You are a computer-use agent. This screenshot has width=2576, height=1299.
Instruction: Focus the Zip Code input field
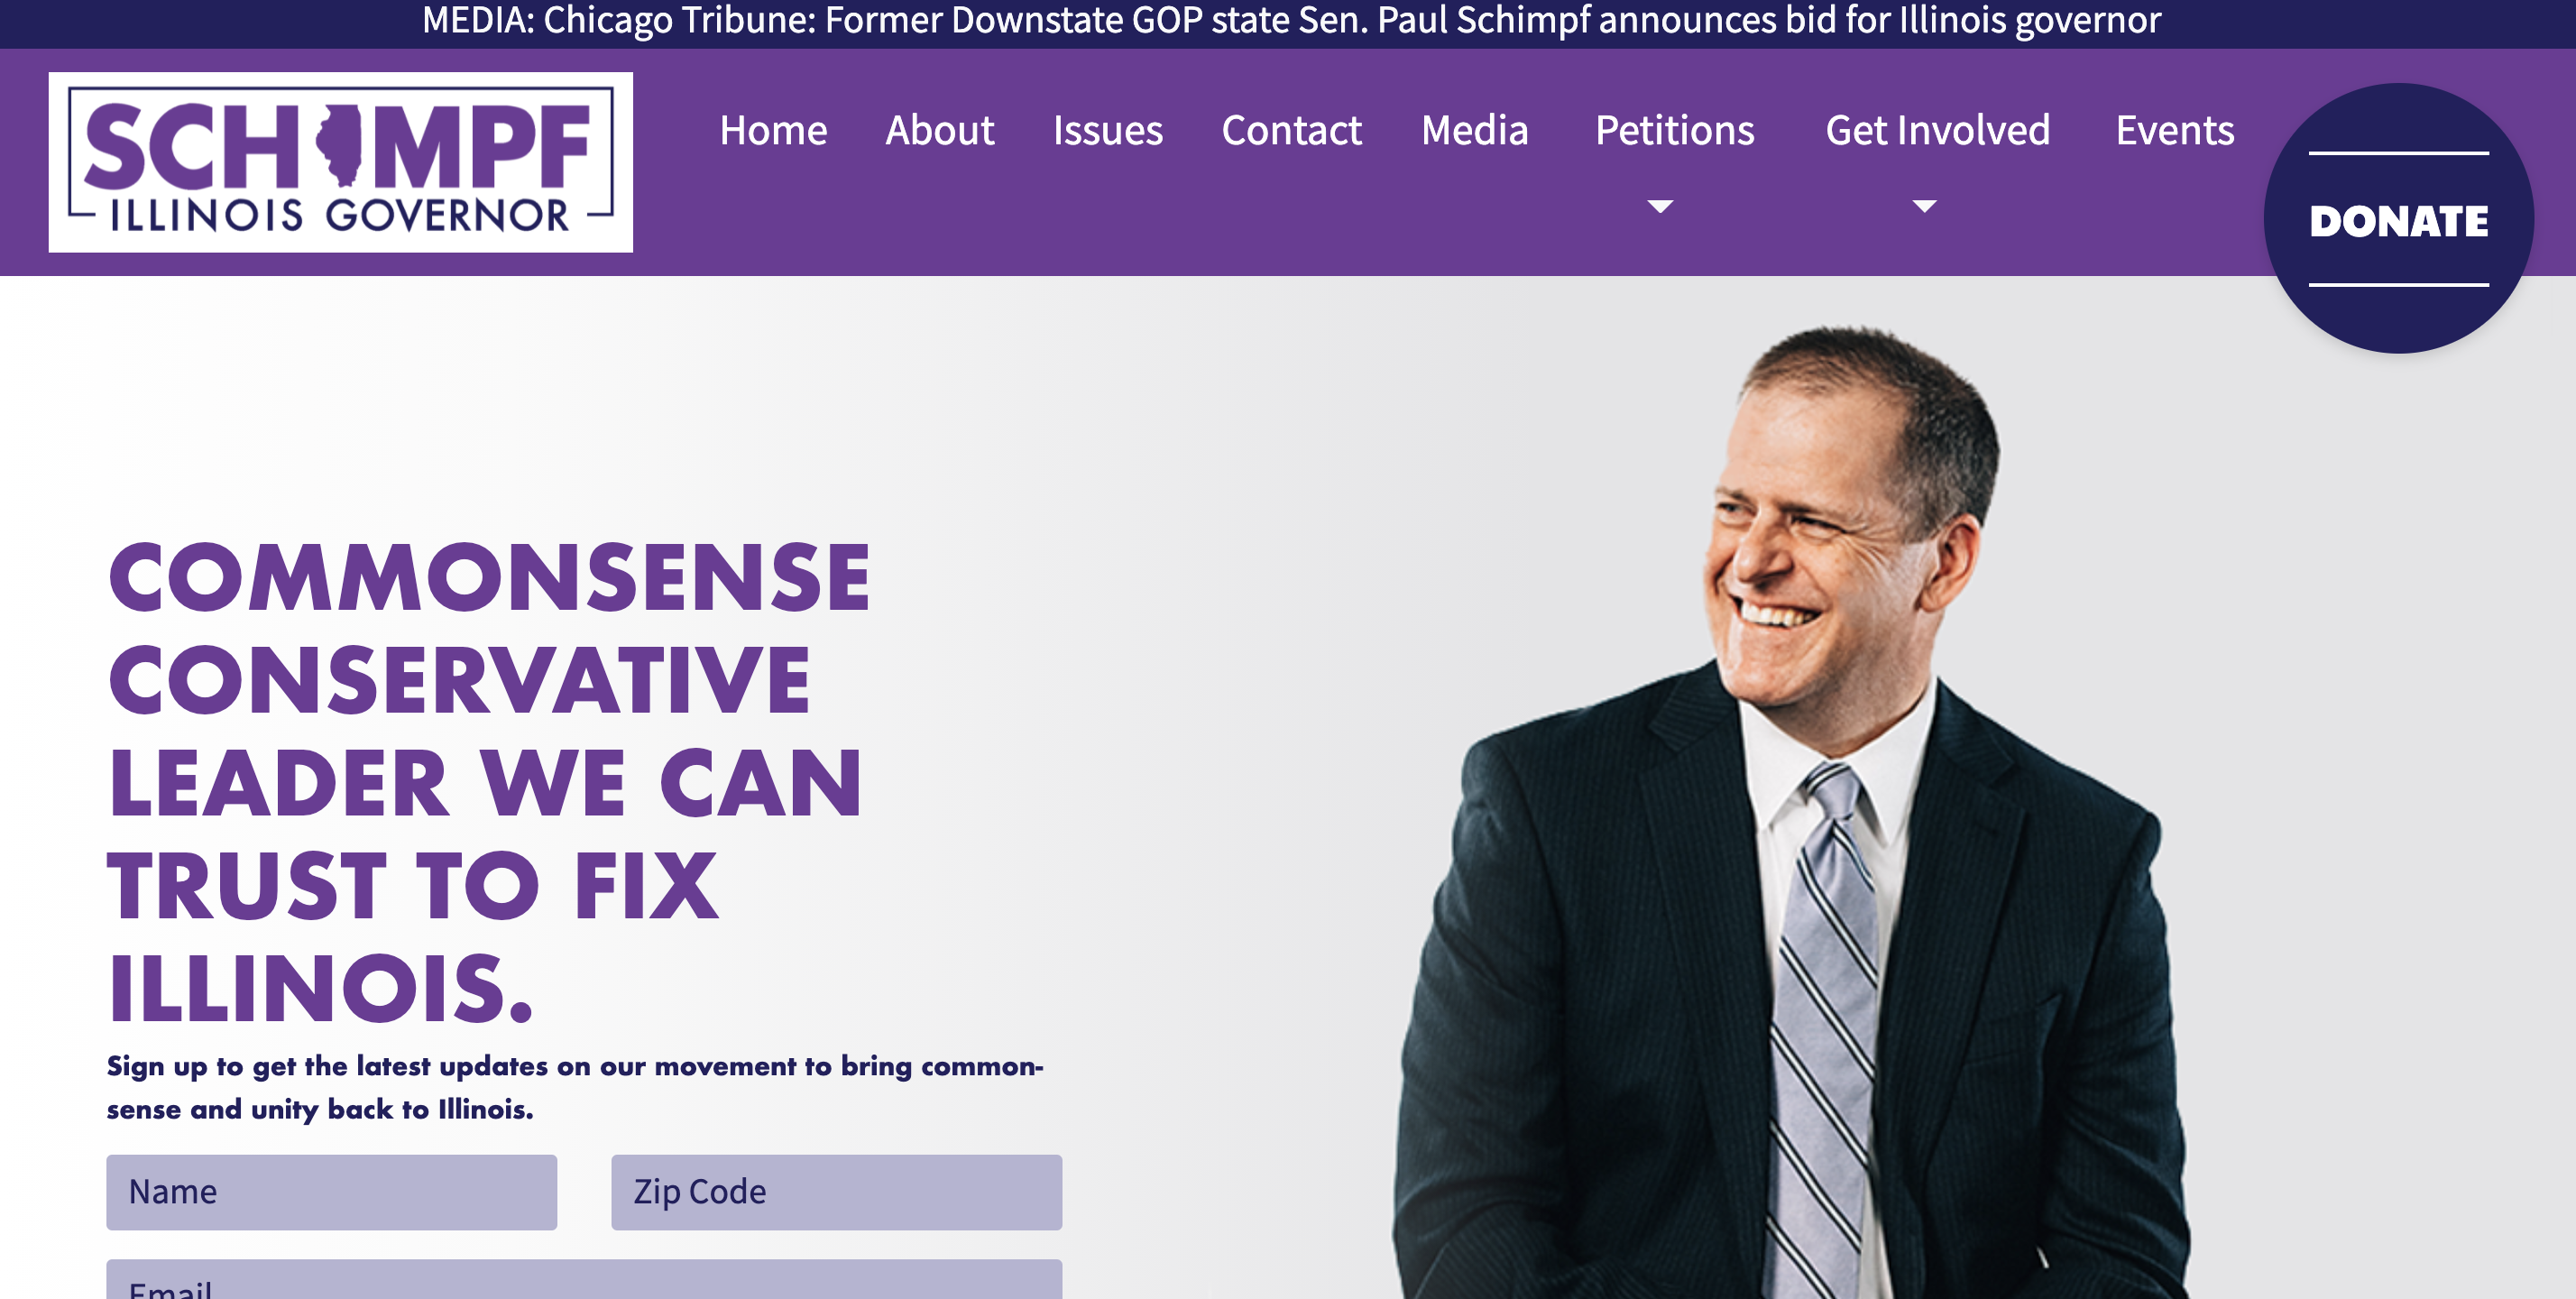(x=836, y=1192)
